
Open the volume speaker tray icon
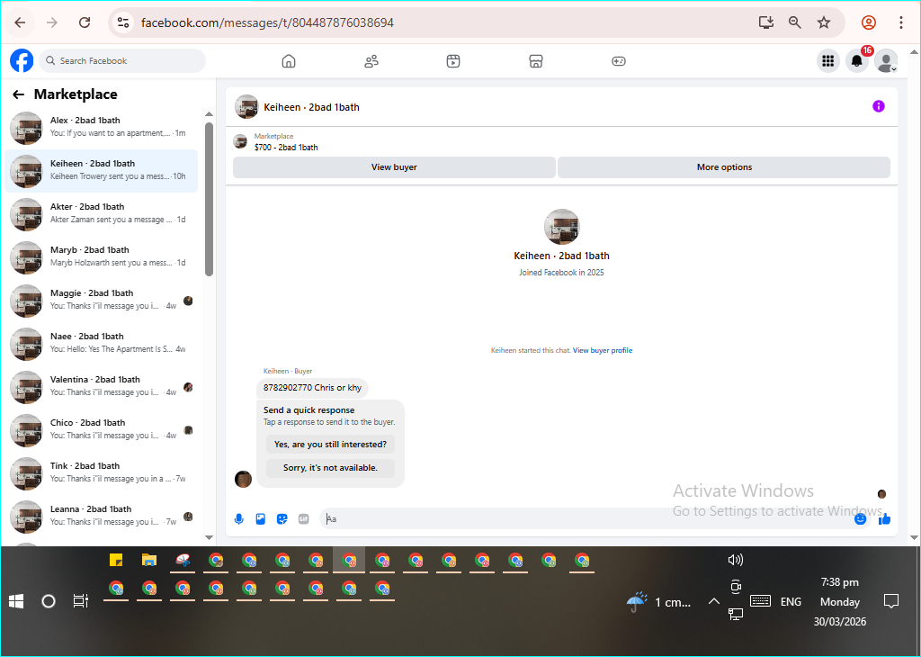click(x=736, y=560)
